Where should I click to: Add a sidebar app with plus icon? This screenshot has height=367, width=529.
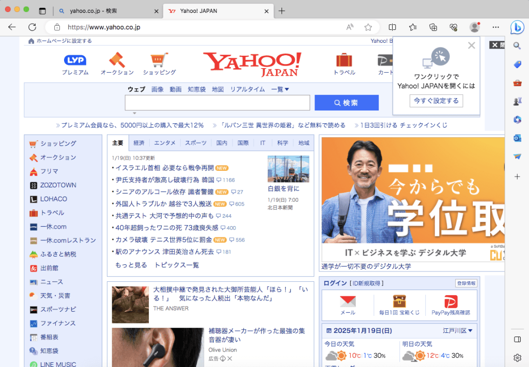pyautogui.click(x=517, y=177)
